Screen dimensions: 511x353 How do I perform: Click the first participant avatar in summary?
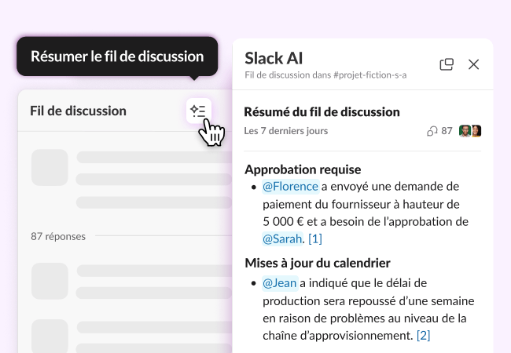click(x=465, y=131)
